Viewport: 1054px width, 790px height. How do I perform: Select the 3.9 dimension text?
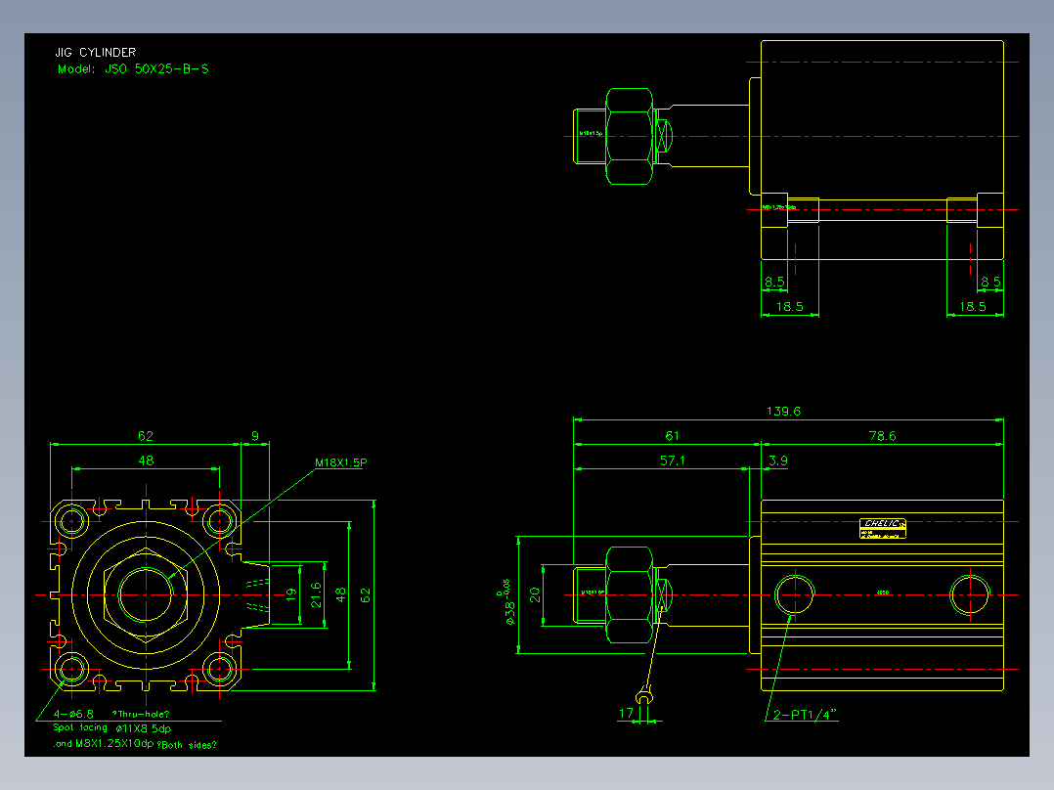coord(777,461)
